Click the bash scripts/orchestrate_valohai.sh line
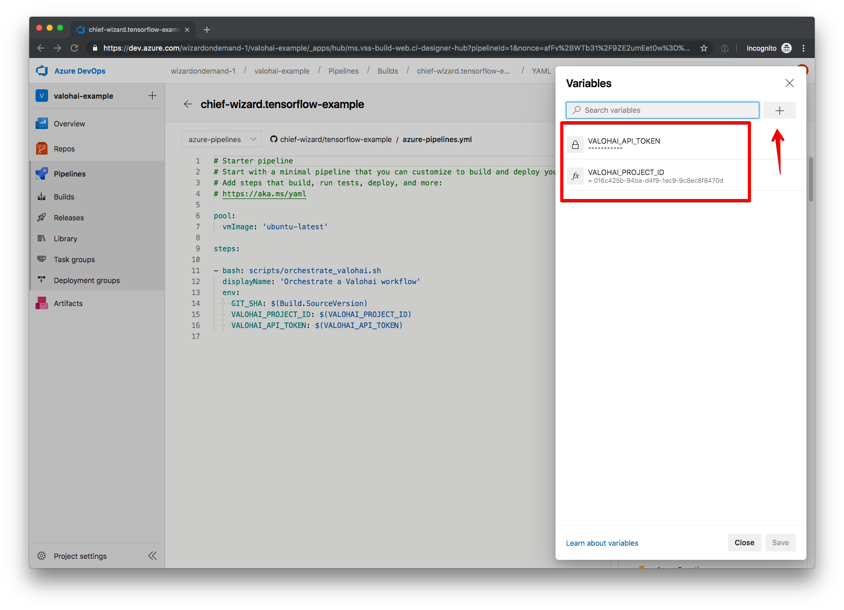Screen dimensions: 844x610 [x=297, y=271]
